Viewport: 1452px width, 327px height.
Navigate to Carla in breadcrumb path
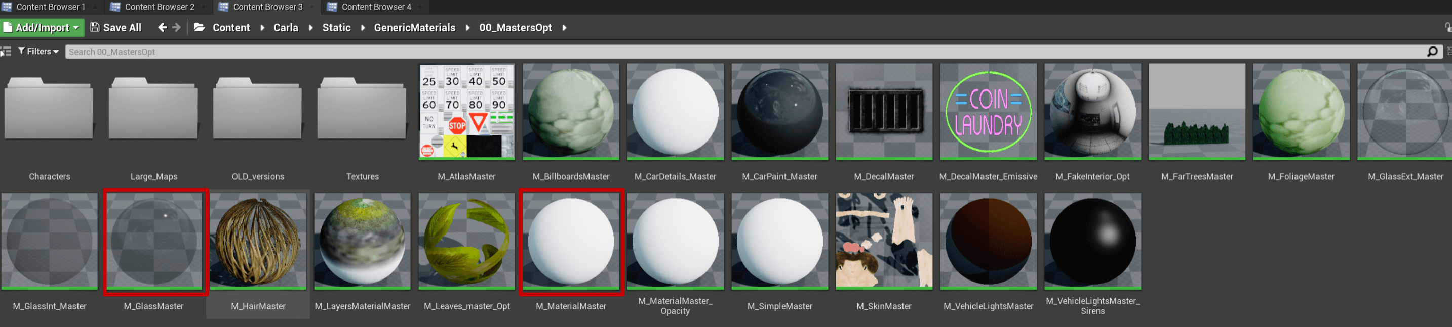[x=285, y=28]
